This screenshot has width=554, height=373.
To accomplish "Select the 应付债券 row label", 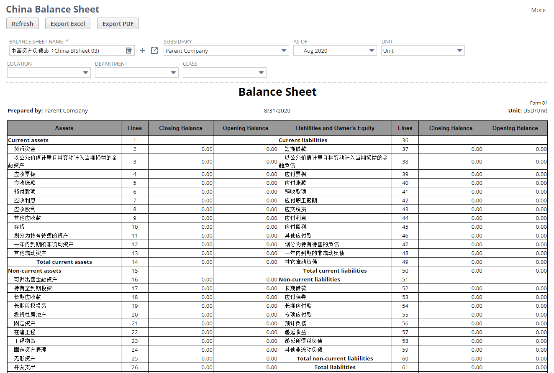I will pos(295,297).
